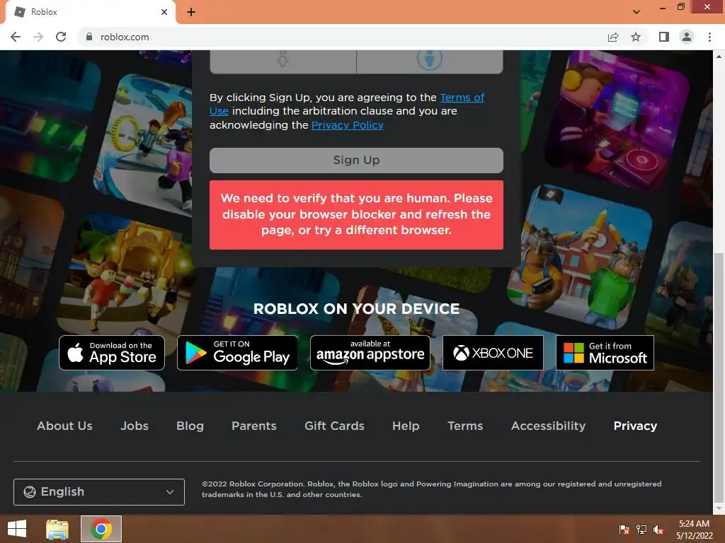Click the 2022 Roblox Corporation copyright text

(431, 489)
